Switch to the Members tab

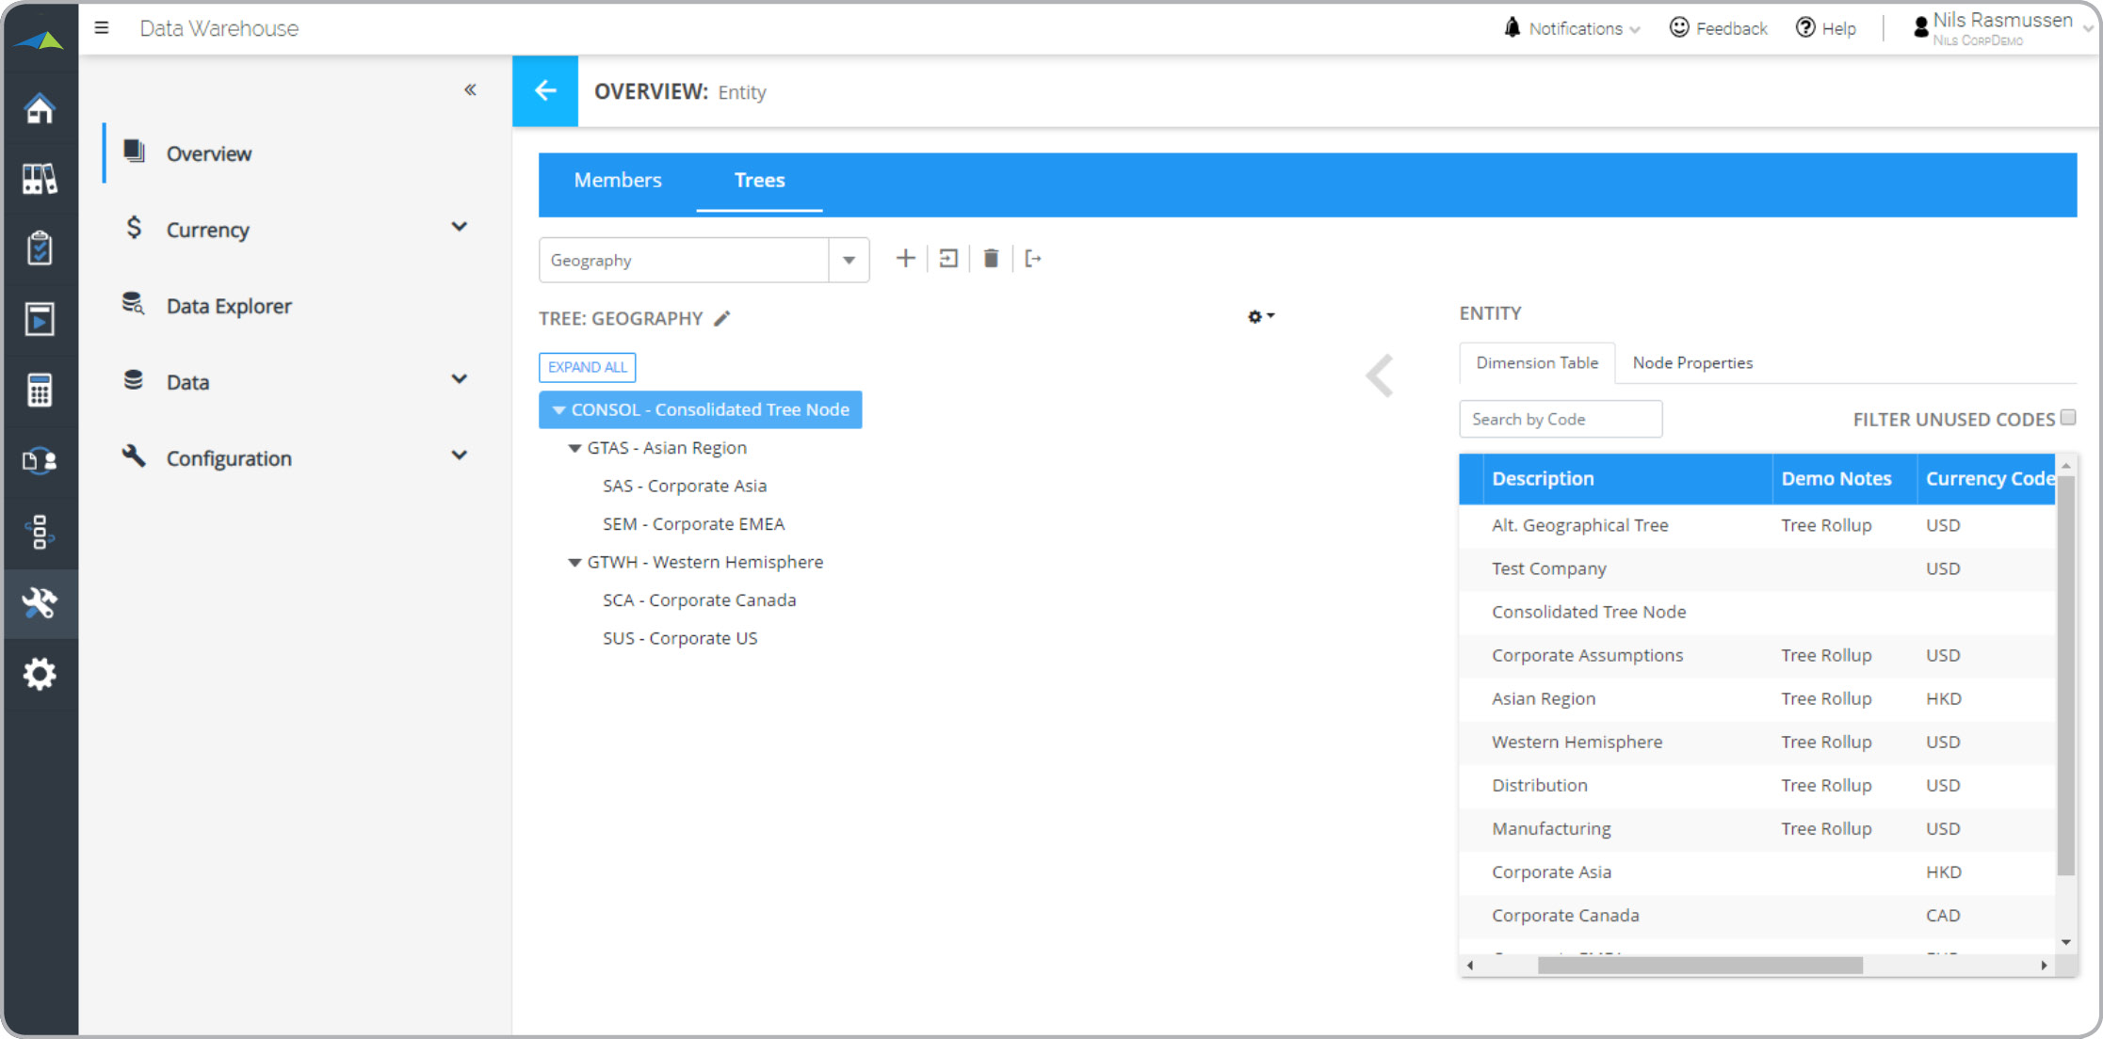(x=619, y=180)
